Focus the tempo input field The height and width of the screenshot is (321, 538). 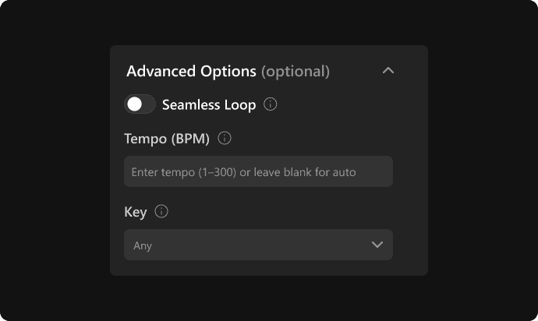pos(258,171)
